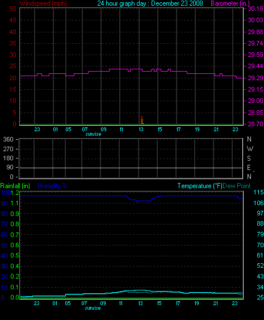Click the 360 degree wind direction label
This screenshot has height=320, width=264.
tap(8, 139)
